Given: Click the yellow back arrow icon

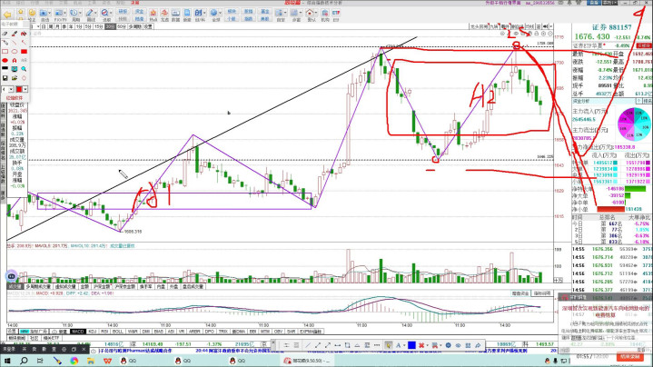Looking at the screenshot, I should click(x=7, y=15).
